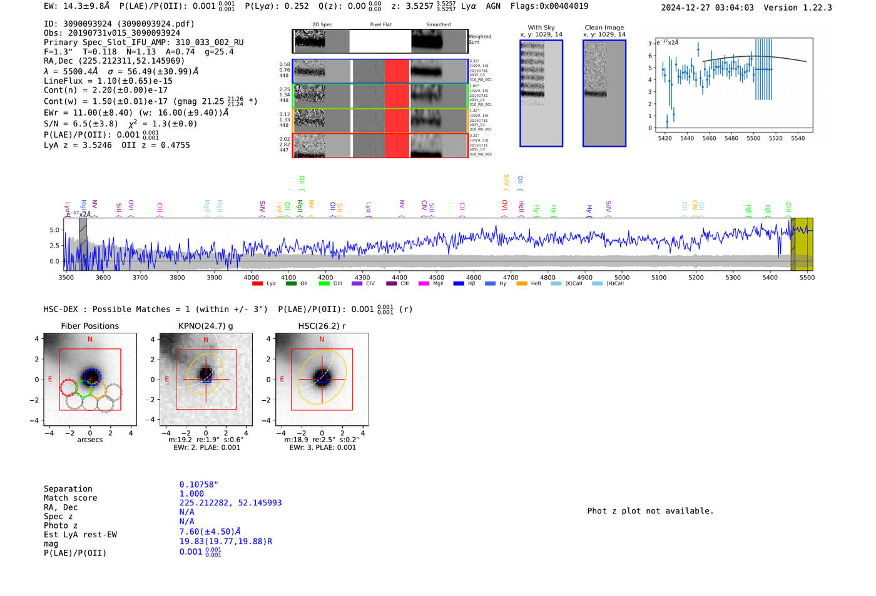The width and height of the screenshot is (876, 596).
Task: Click the gray hatched band near 3550
Action: [83, 245]
